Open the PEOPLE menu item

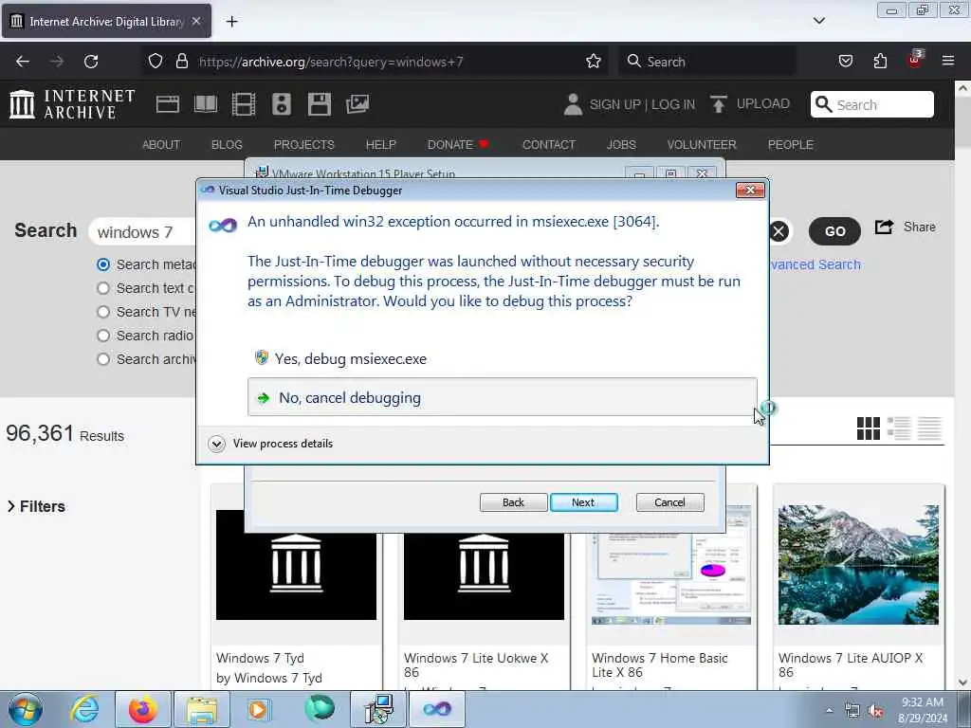(790, 144)
